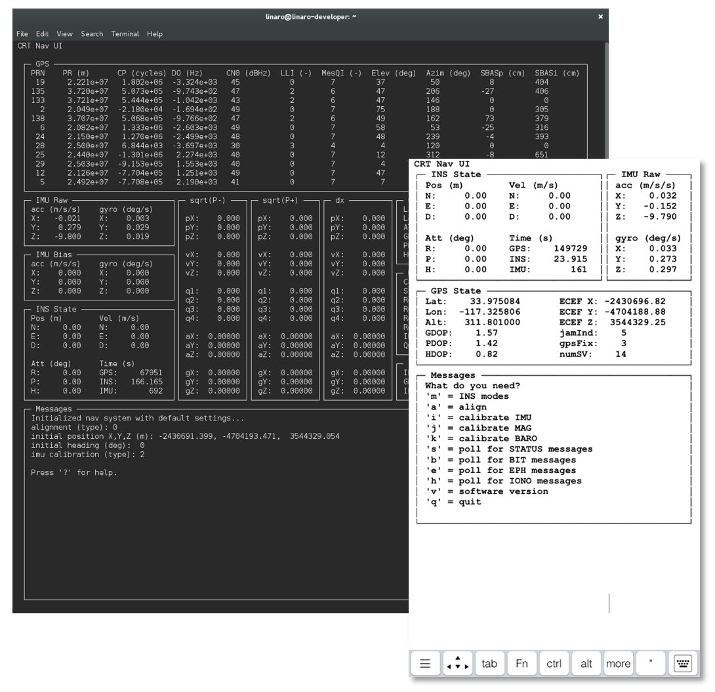This screenshot has width=715, height=692.
Task: Click 'Press ? for help.' text
Action: (x=74, y=473)
